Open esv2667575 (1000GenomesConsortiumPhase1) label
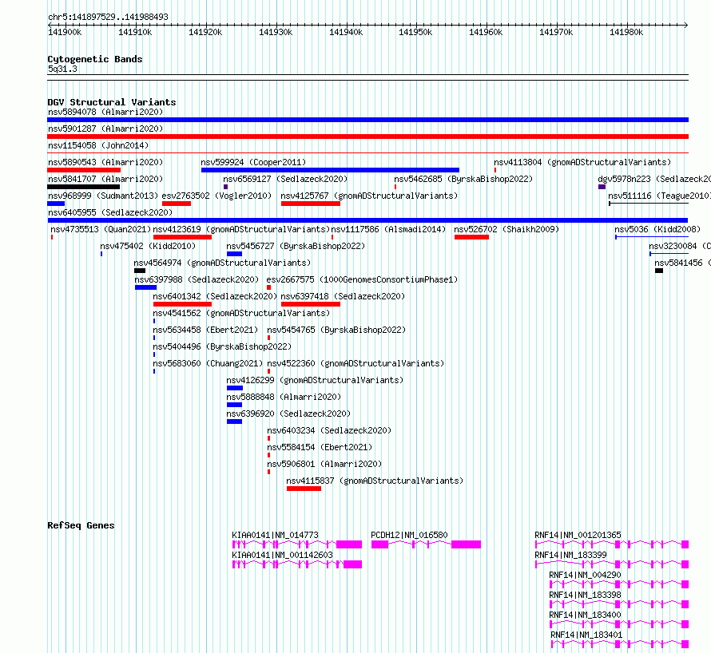711x653 pixels. (362, 279)
